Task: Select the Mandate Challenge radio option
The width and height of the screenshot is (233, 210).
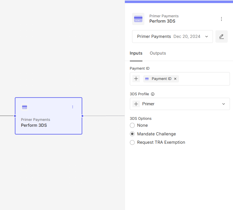Action: coord(132,134)
